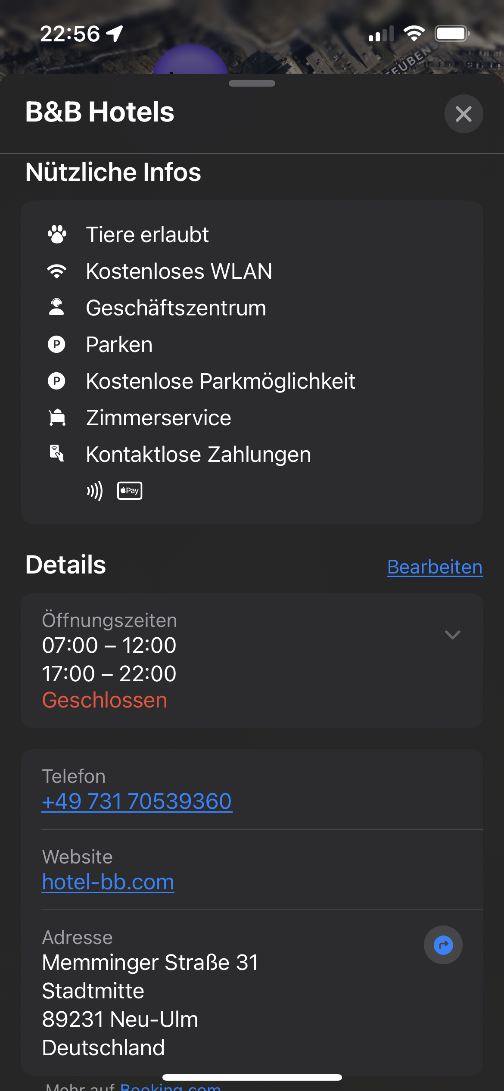Tap the blue directions arrow beside Adresse
This screenshot has width=504, height=1091.
tap(443, 945)
